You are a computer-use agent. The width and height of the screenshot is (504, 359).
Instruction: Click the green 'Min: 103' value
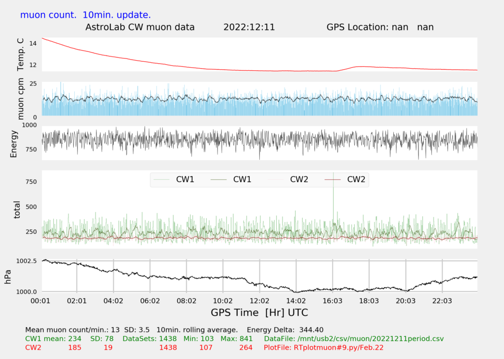[x=198, y=339]
